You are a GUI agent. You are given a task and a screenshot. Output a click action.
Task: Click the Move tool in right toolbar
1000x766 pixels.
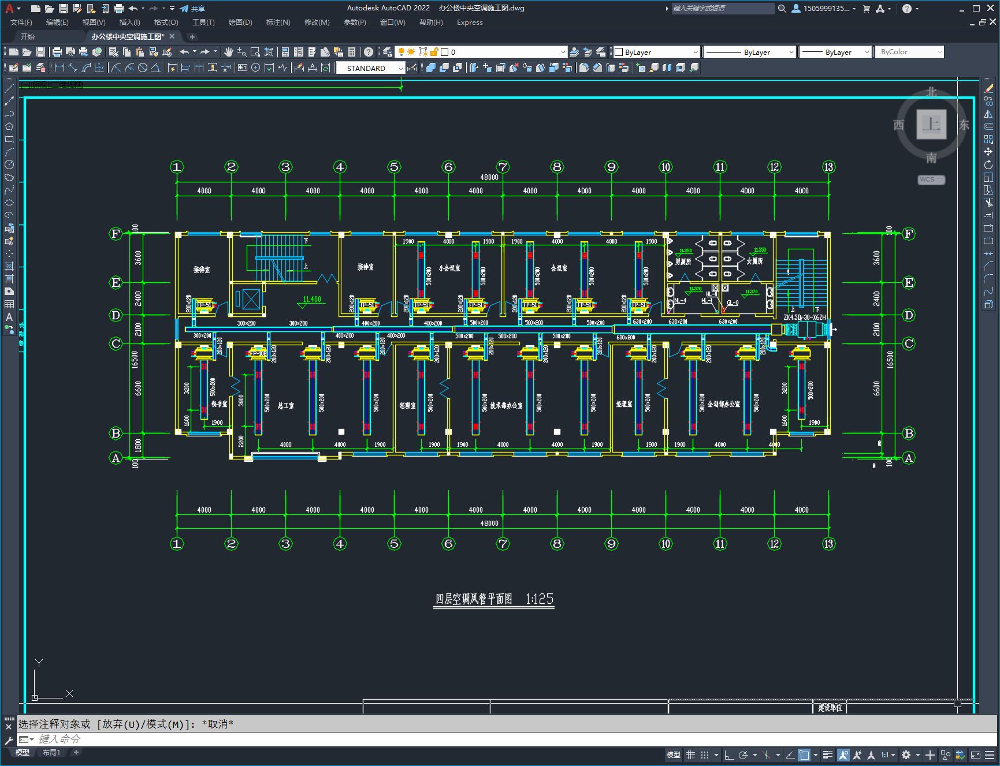[988, 152]
